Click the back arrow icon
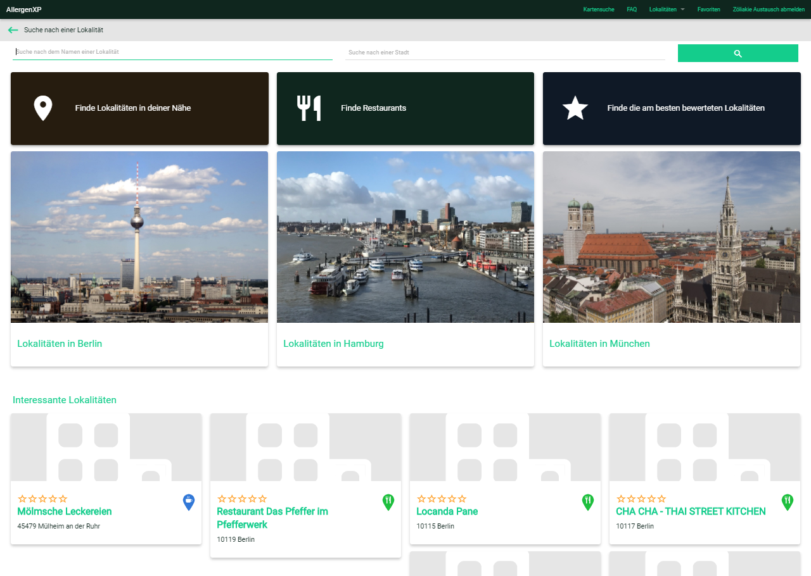 13,30
